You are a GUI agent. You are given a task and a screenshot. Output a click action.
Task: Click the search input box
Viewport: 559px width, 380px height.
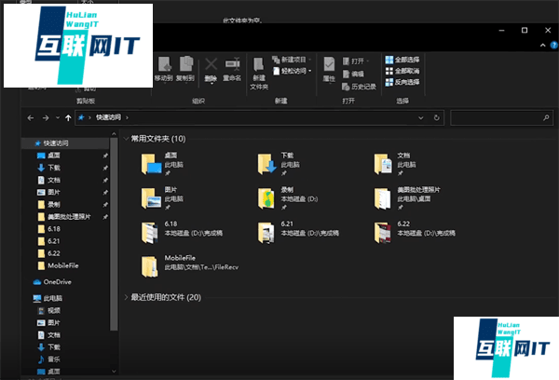pos(498,118)
